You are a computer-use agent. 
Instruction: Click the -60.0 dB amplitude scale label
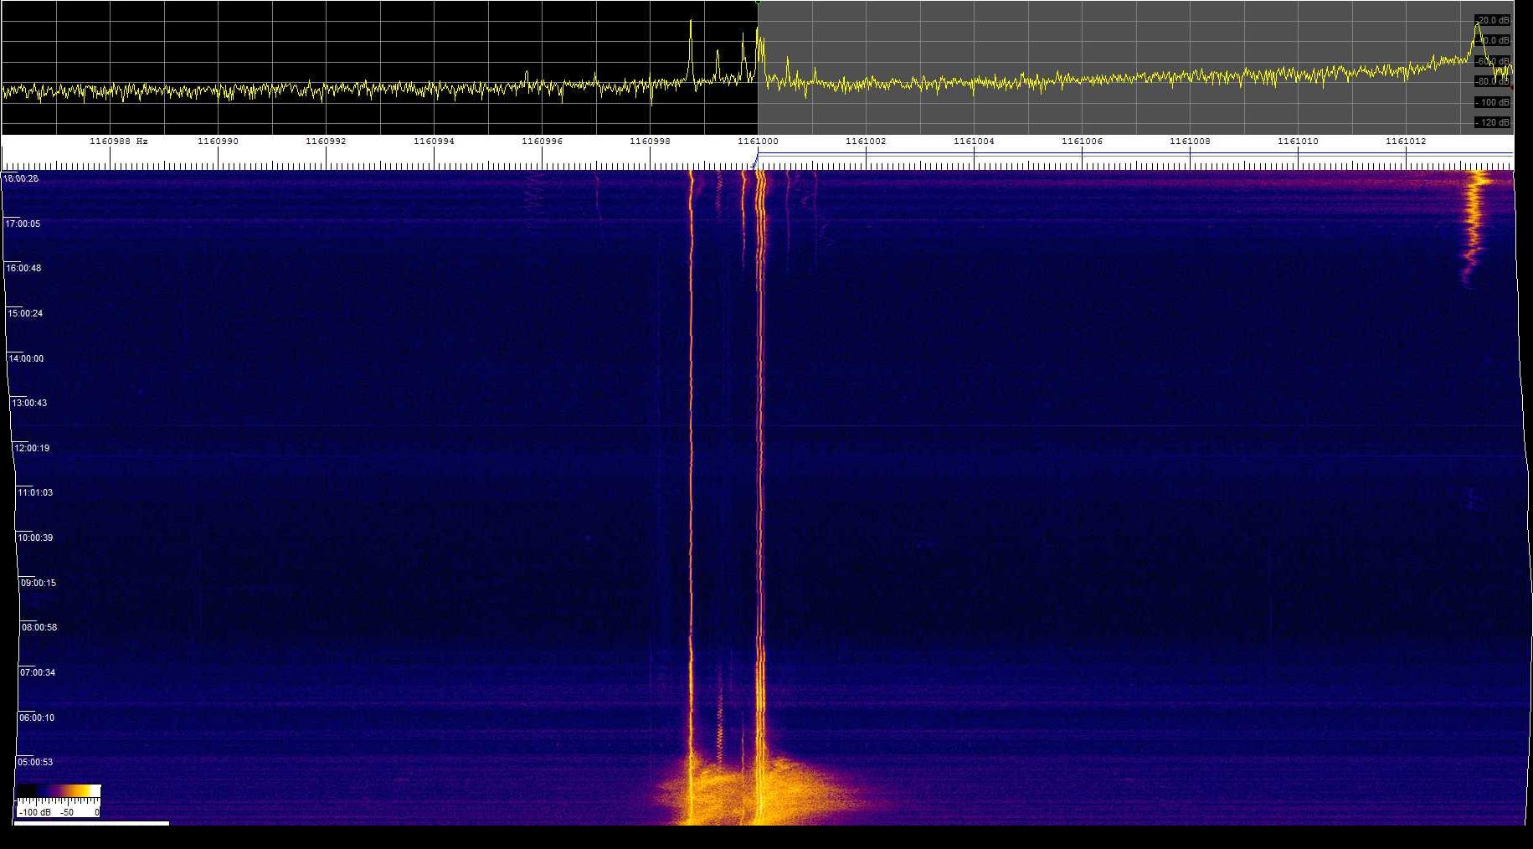pyautogui.click(x=1493, y=61)
